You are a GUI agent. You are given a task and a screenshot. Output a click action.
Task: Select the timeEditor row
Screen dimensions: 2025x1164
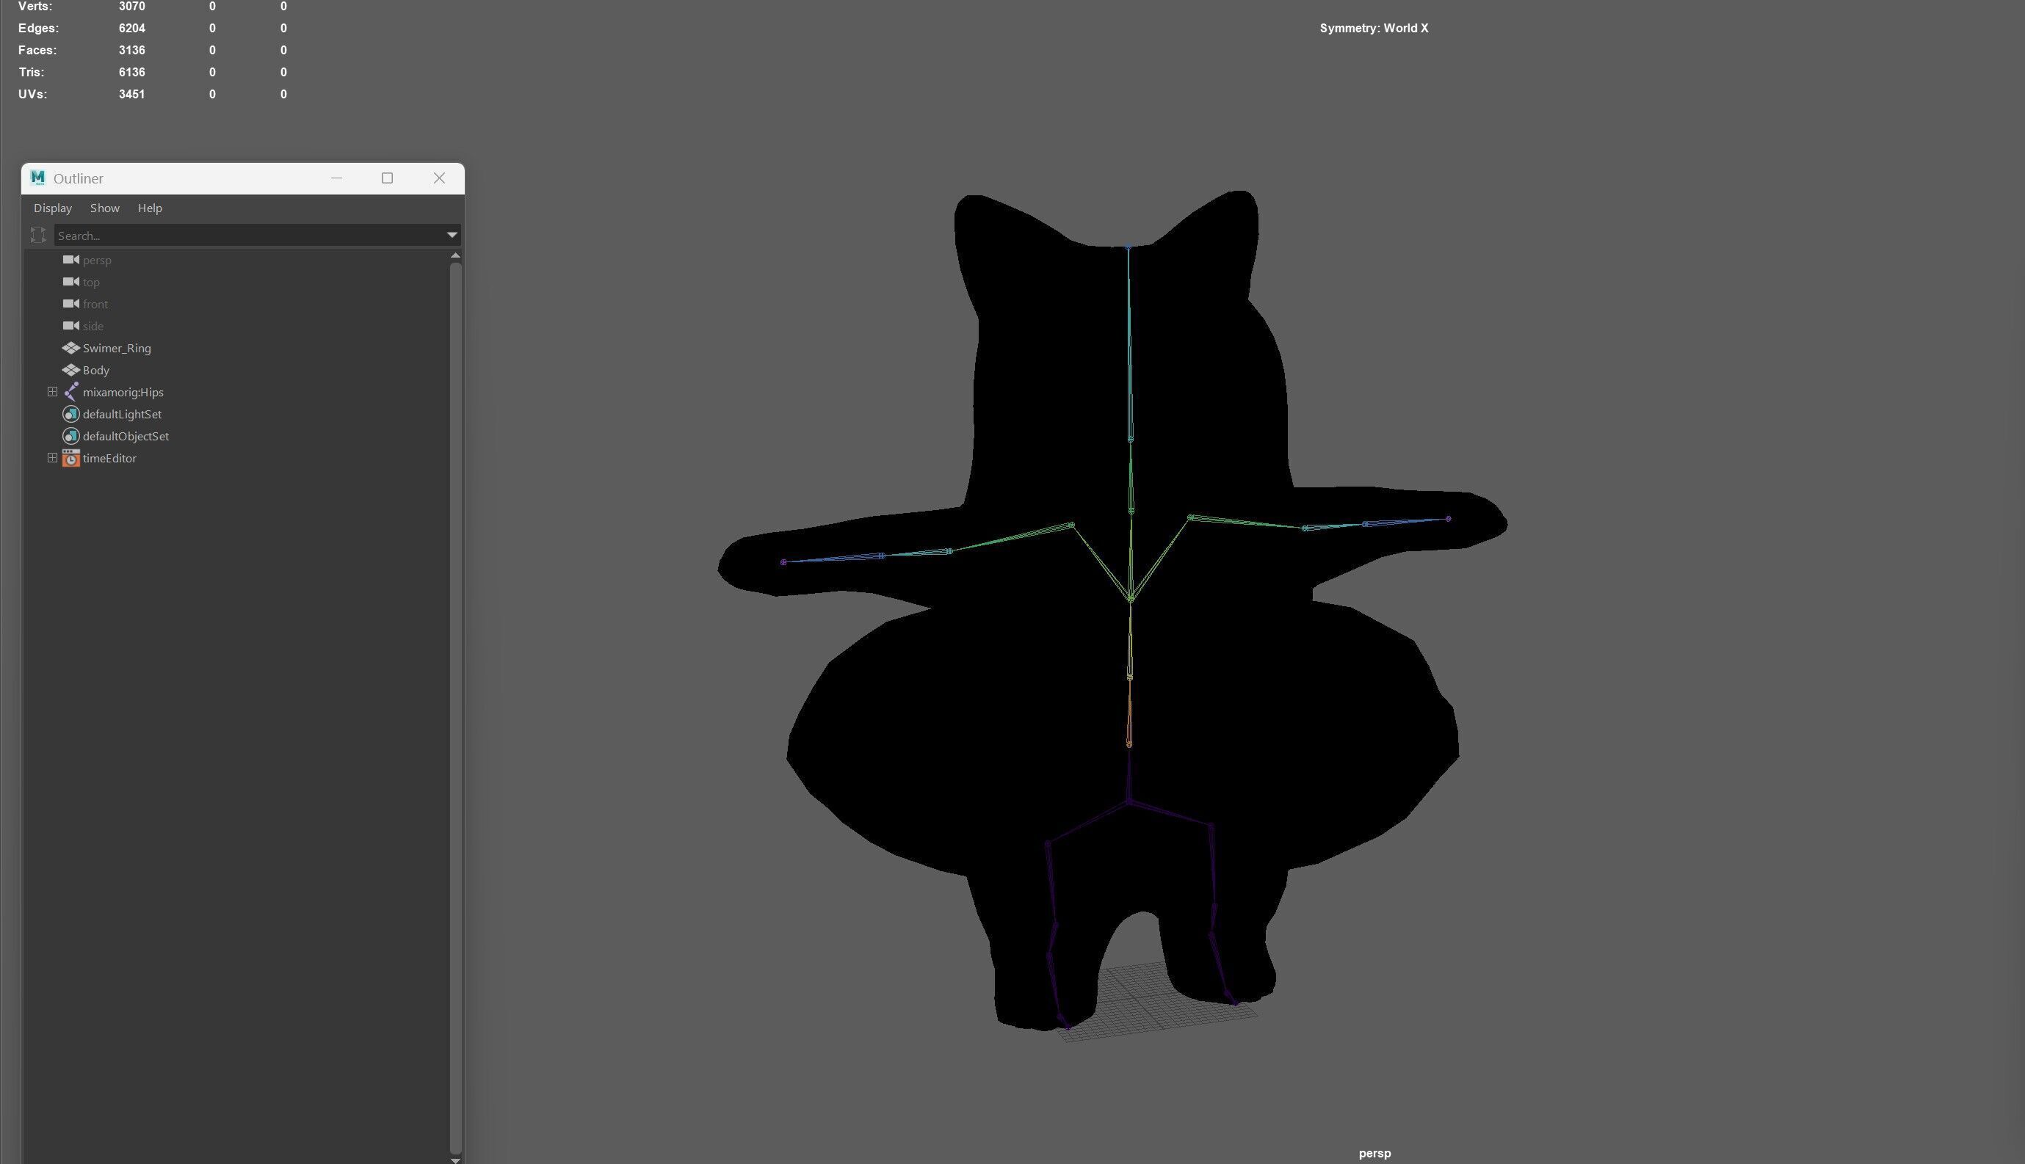pos(236,458)
